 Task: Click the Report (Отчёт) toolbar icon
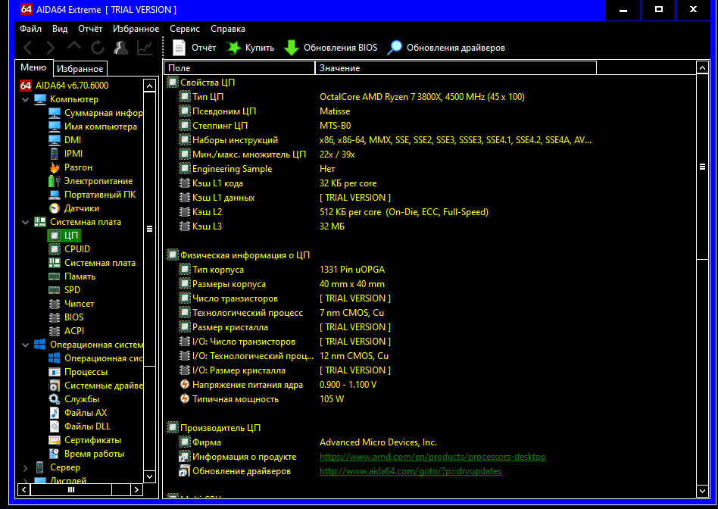179,48
